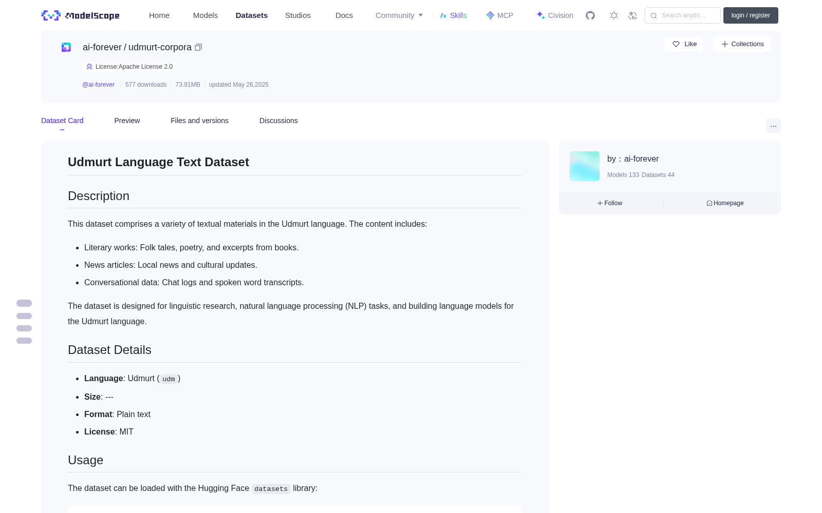Click the ai-forever organization avatar thumbnail
This screenshot has width=822, height=513.
585,166
